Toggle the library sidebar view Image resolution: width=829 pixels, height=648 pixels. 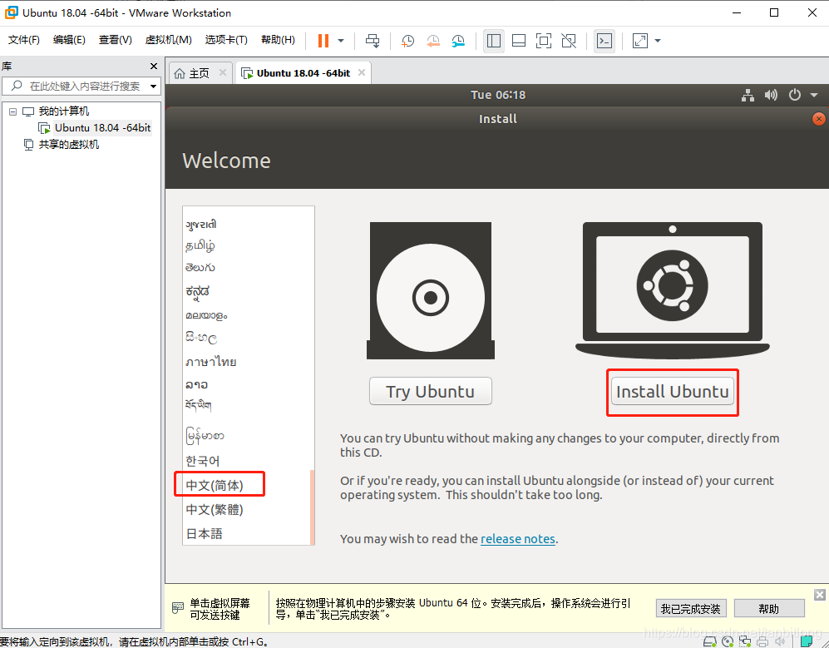click(x=494, y=41)
